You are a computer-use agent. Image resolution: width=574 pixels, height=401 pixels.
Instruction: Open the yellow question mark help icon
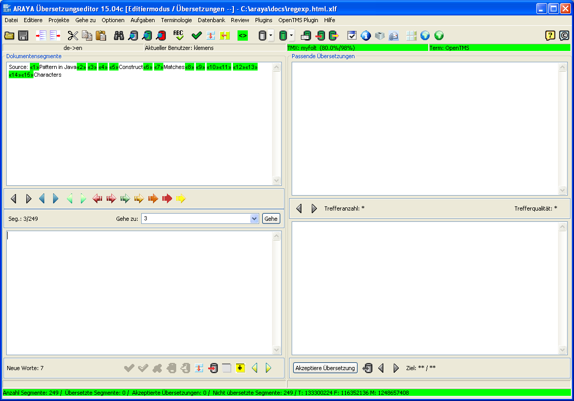550,36
